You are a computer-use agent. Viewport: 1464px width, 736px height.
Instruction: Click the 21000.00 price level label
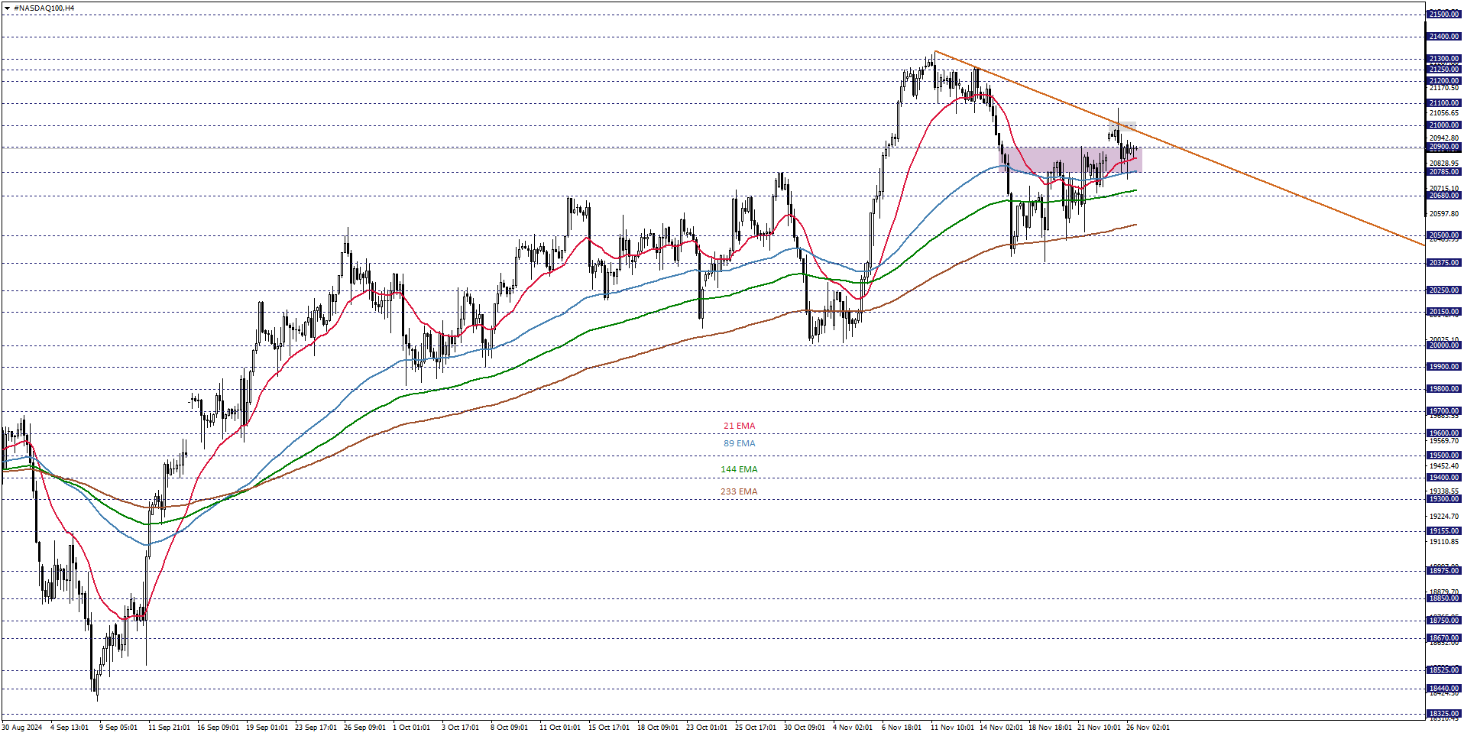click(1443, 125)
